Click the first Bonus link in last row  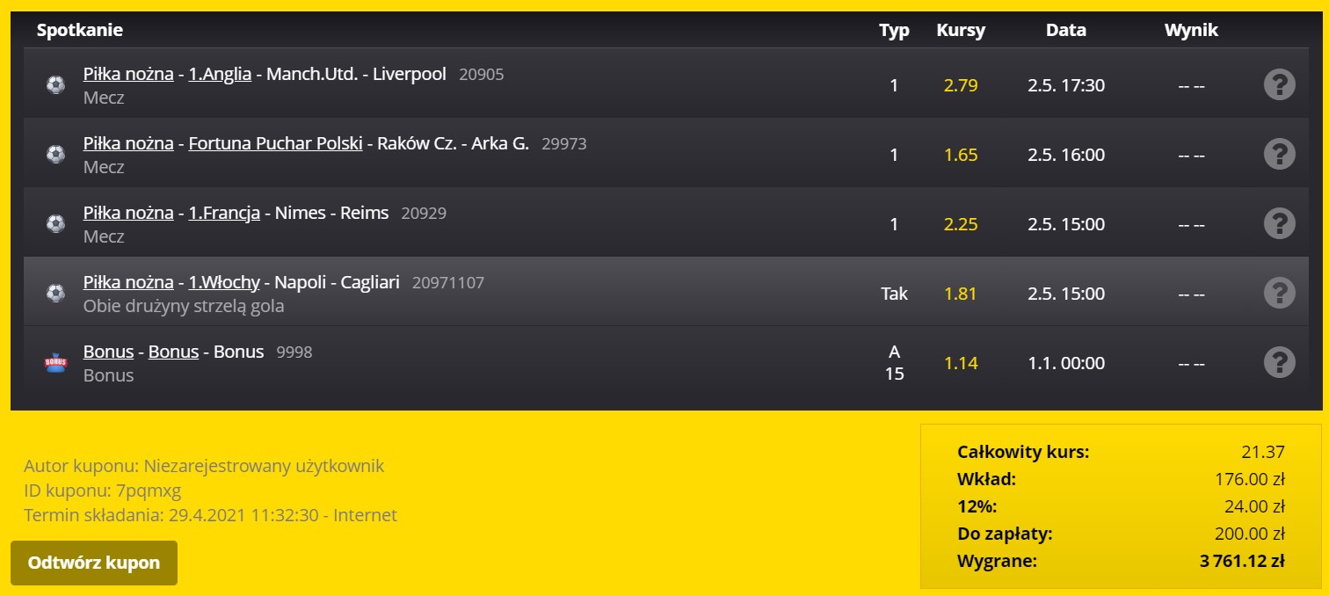[108, 352]
